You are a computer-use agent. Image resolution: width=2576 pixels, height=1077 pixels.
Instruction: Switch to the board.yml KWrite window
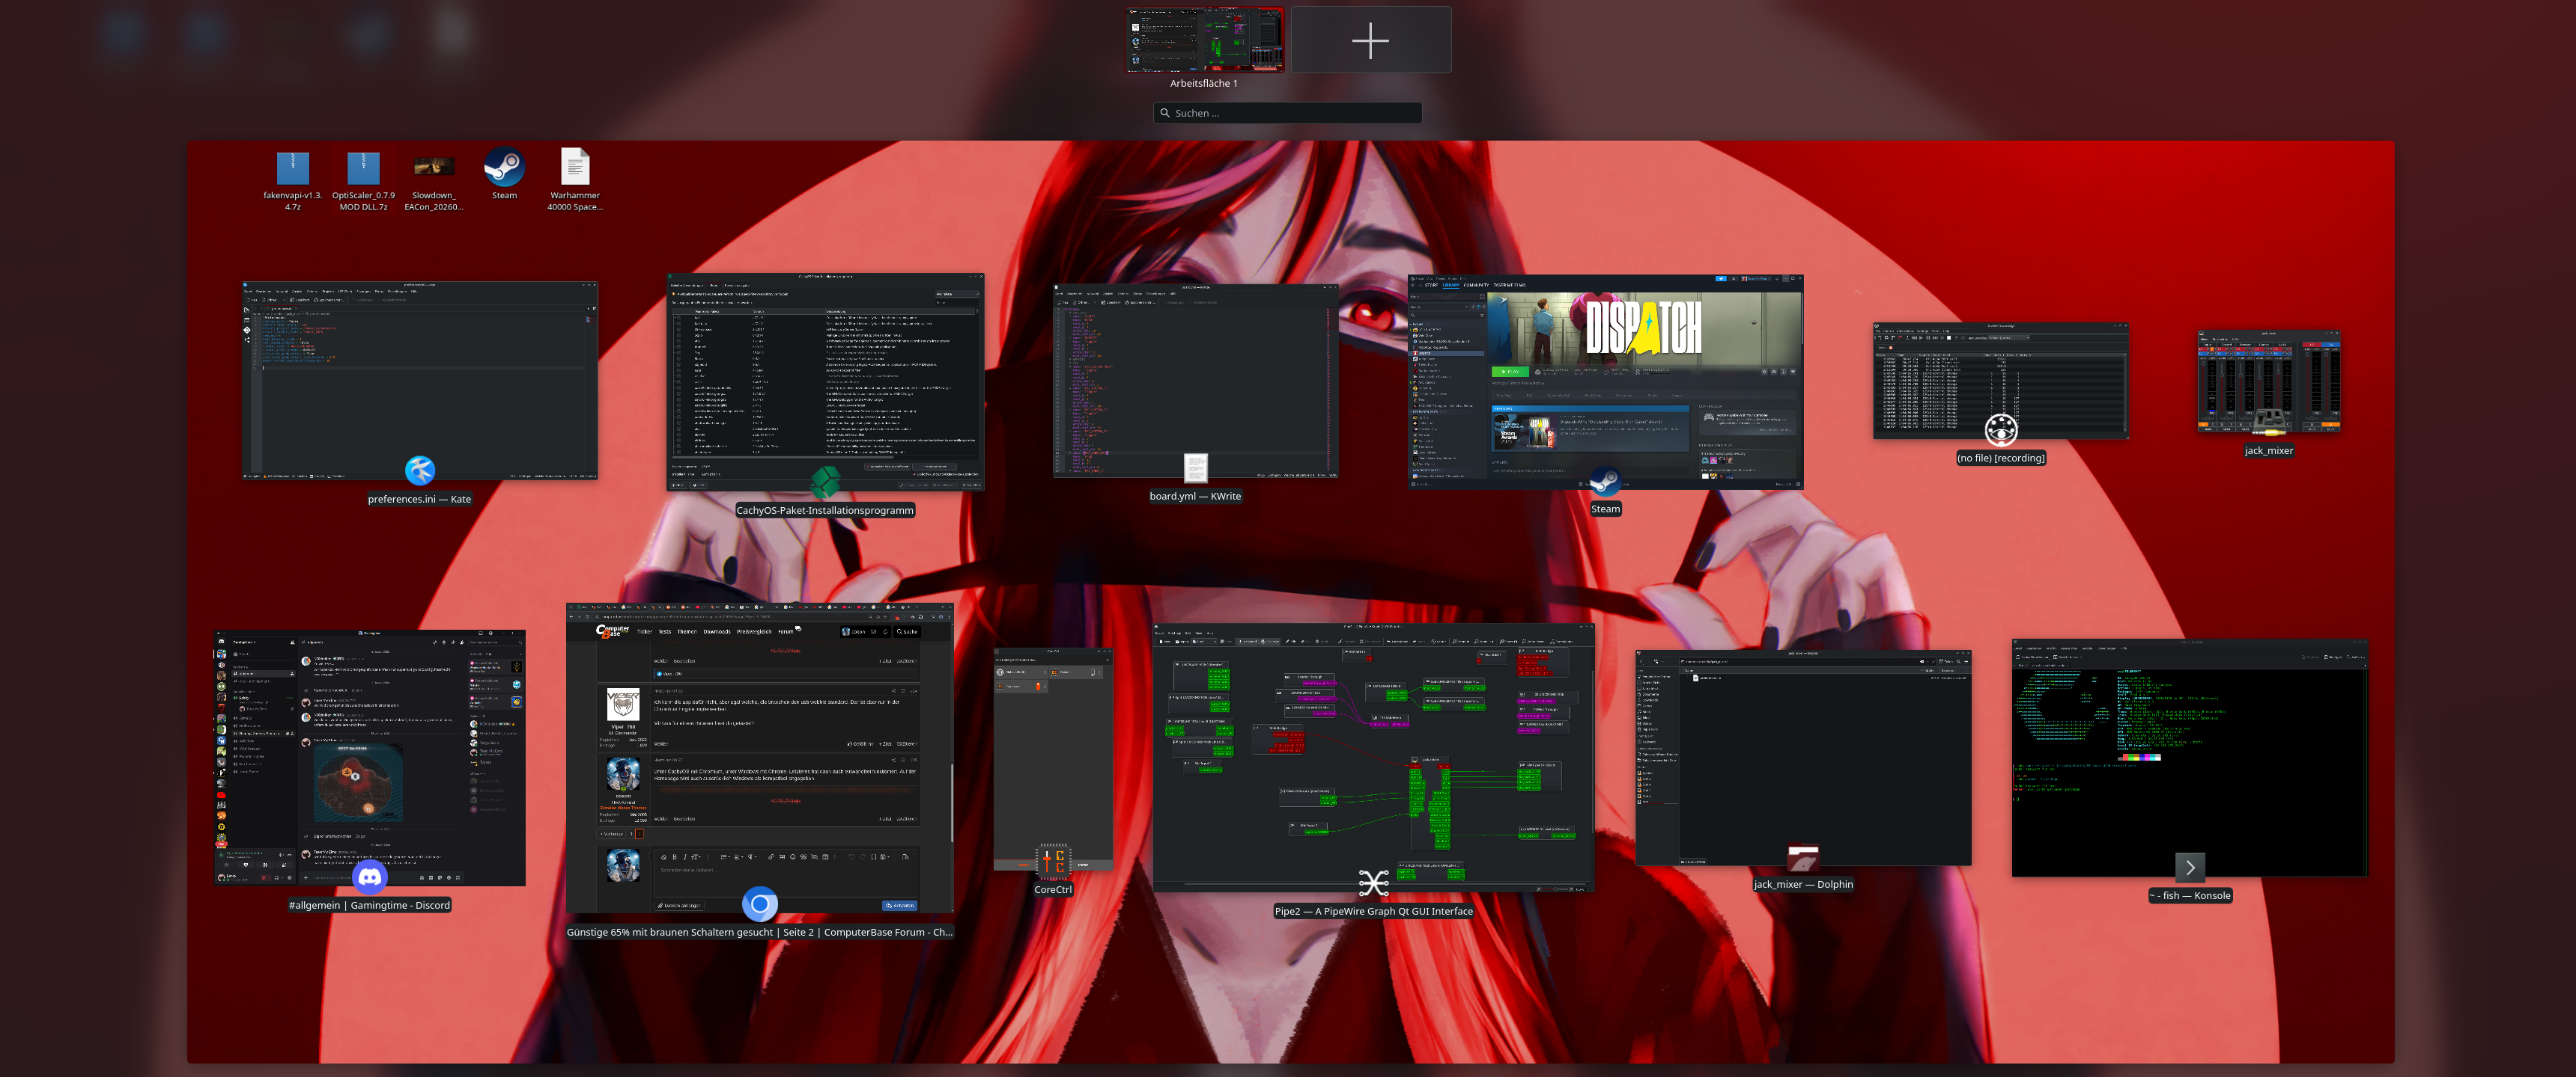1195,380
